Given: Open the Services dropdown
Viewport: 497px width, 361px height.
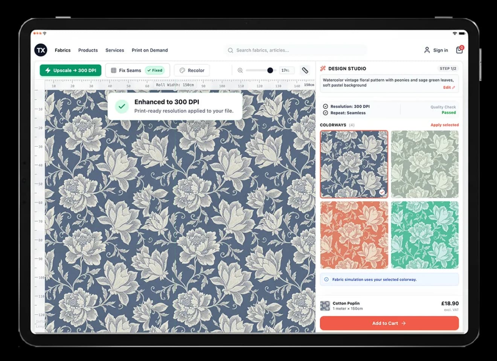Looking at the screenshot, I should pyautogui.click(x=114, y=50).
